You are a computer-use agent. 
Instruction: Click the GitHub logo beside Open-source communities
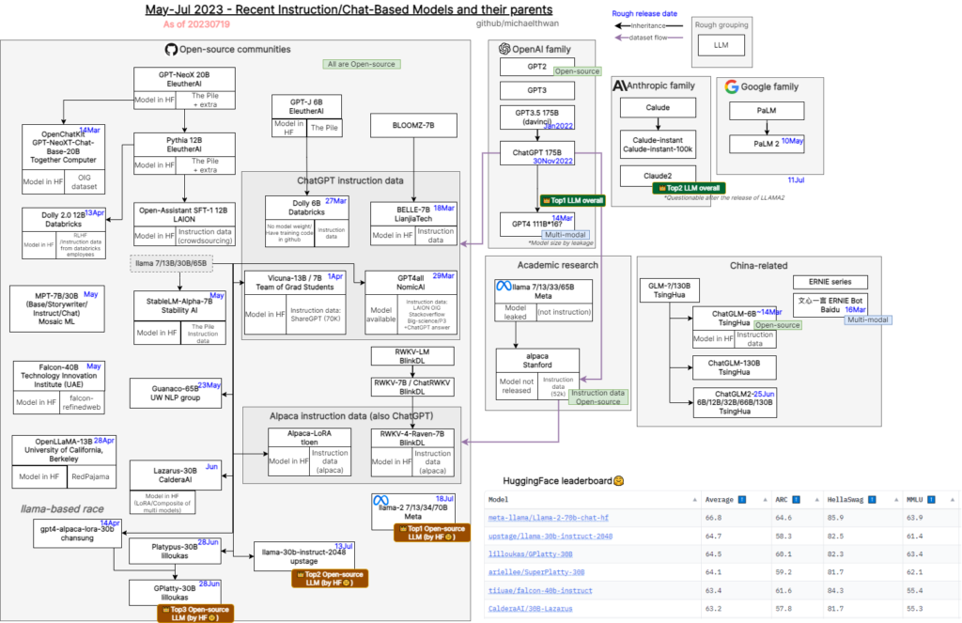pos(171,50)
